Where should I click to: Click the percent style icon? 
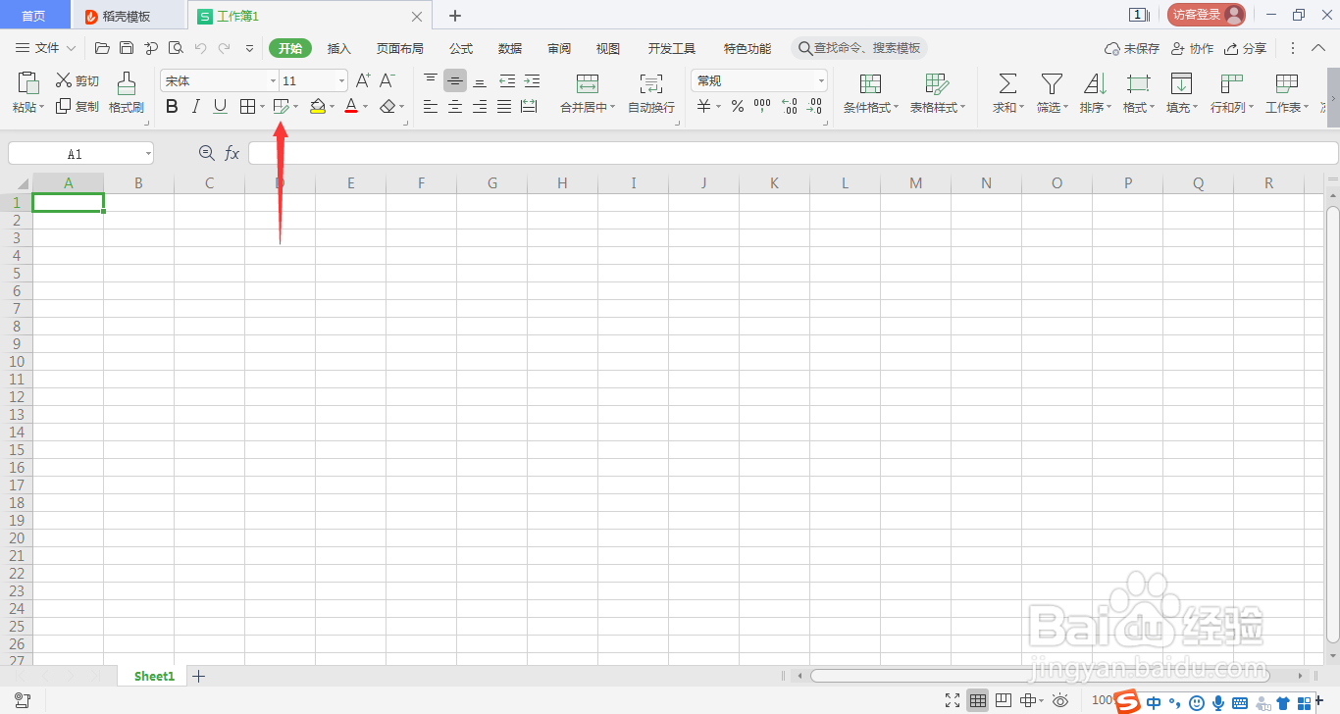tap(738, 107)
